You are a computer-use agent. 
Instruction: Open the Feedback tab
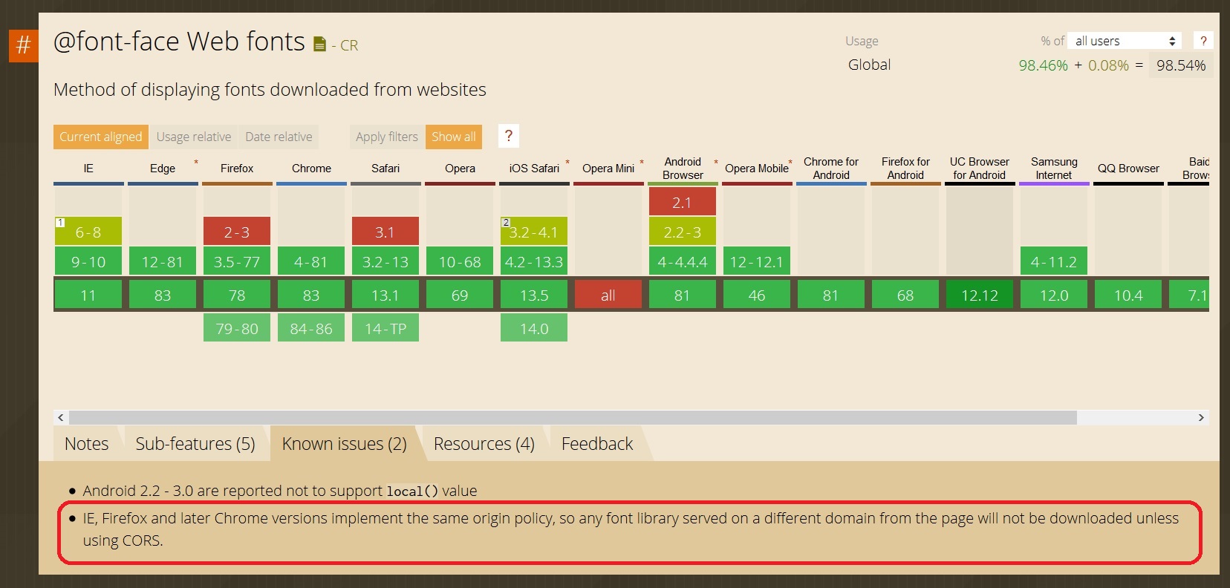click(597, 444)
